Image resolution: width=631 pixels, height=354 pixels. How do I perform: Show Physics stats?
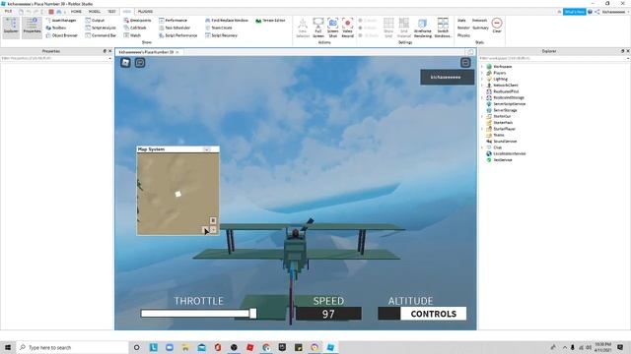click(463, 35)
